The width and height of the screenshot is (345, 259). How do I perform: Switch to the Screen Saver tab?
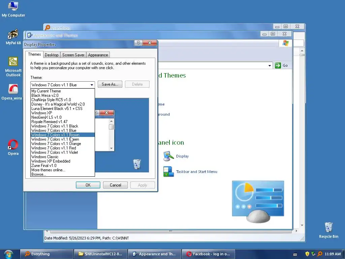(73, 55)
